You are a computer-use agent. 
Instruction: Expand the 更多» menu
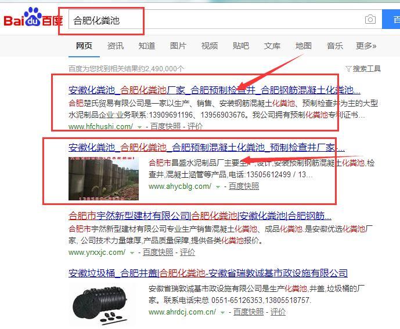click(366, 46)
